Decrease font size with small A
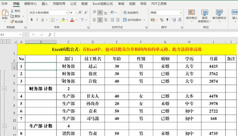The image size is (238, 136). pyautogui.click(x=86, y=13)
